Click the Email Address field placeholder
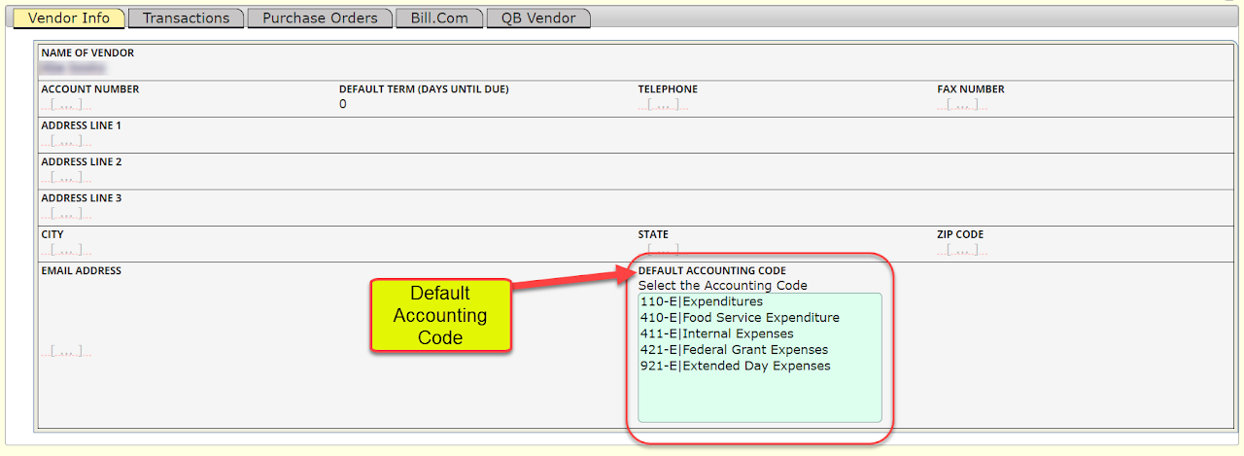 pyautogui.click(x=66, y=351)
